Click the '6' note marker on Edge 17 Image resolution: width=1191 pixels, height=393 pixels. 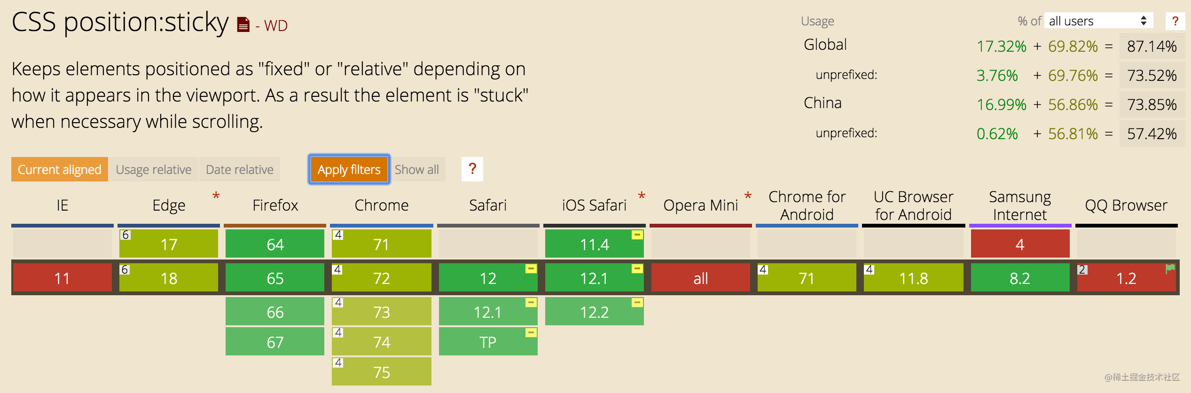coord(125,234)
